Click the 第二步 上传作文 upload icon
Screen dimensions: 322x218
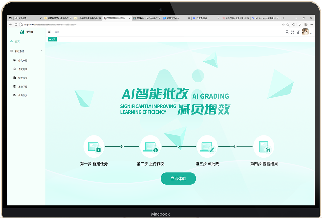click(151, 147)
